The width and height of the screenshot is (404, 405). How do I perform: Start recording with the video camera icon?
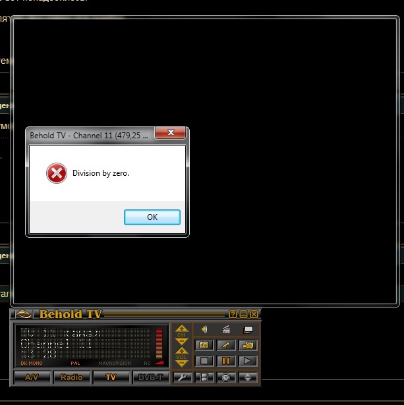248,345
